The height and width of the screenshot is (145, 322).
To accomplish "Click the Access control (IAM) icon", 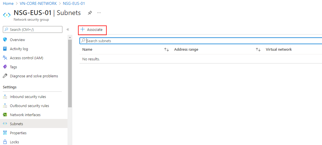I will tap(5, 58).
